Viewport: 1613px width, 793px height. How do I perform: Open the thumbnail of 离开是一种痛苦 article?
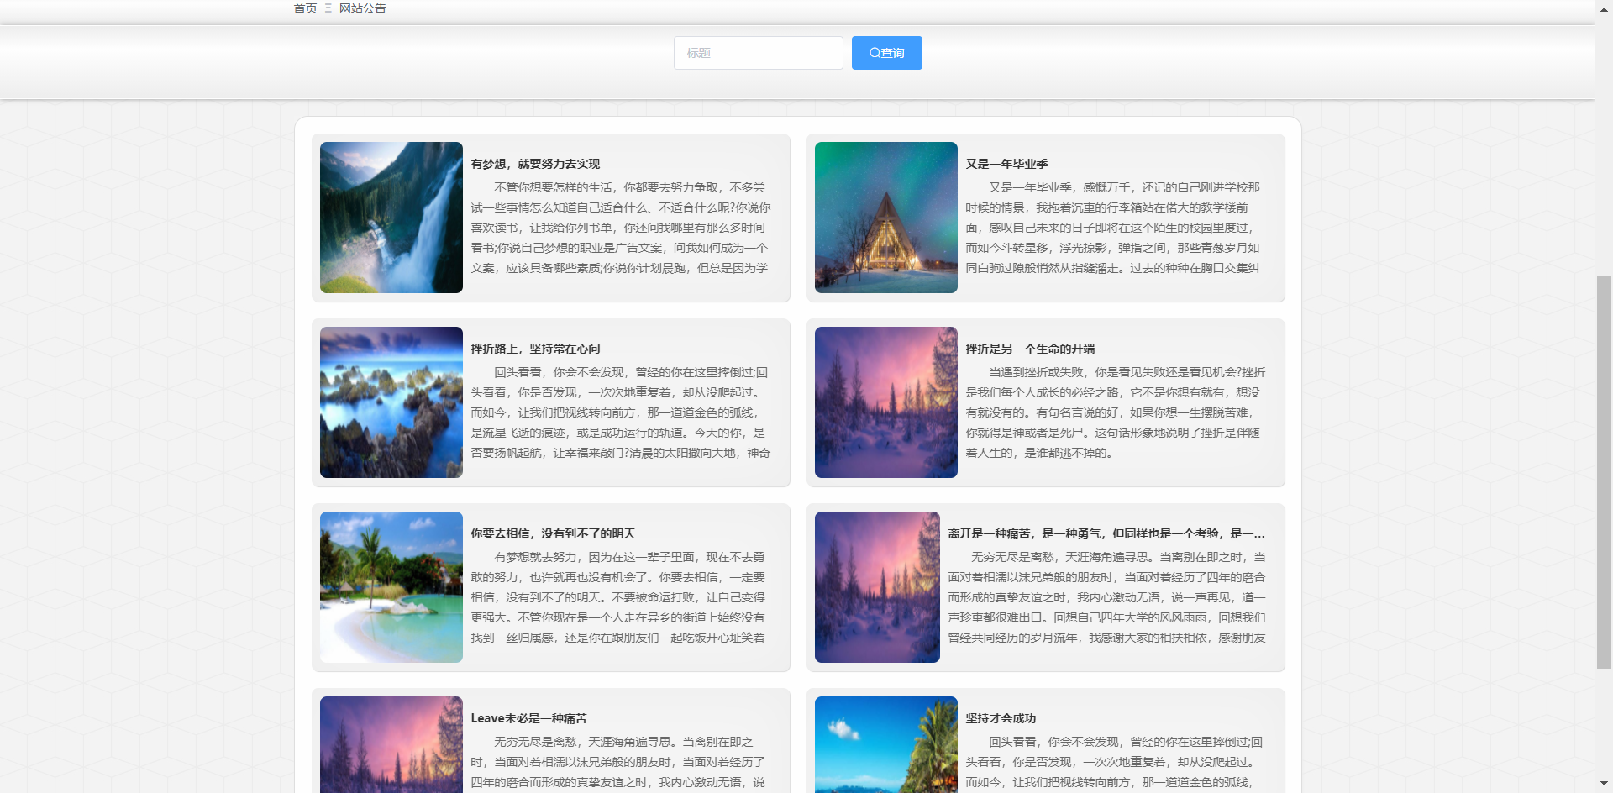877,587
